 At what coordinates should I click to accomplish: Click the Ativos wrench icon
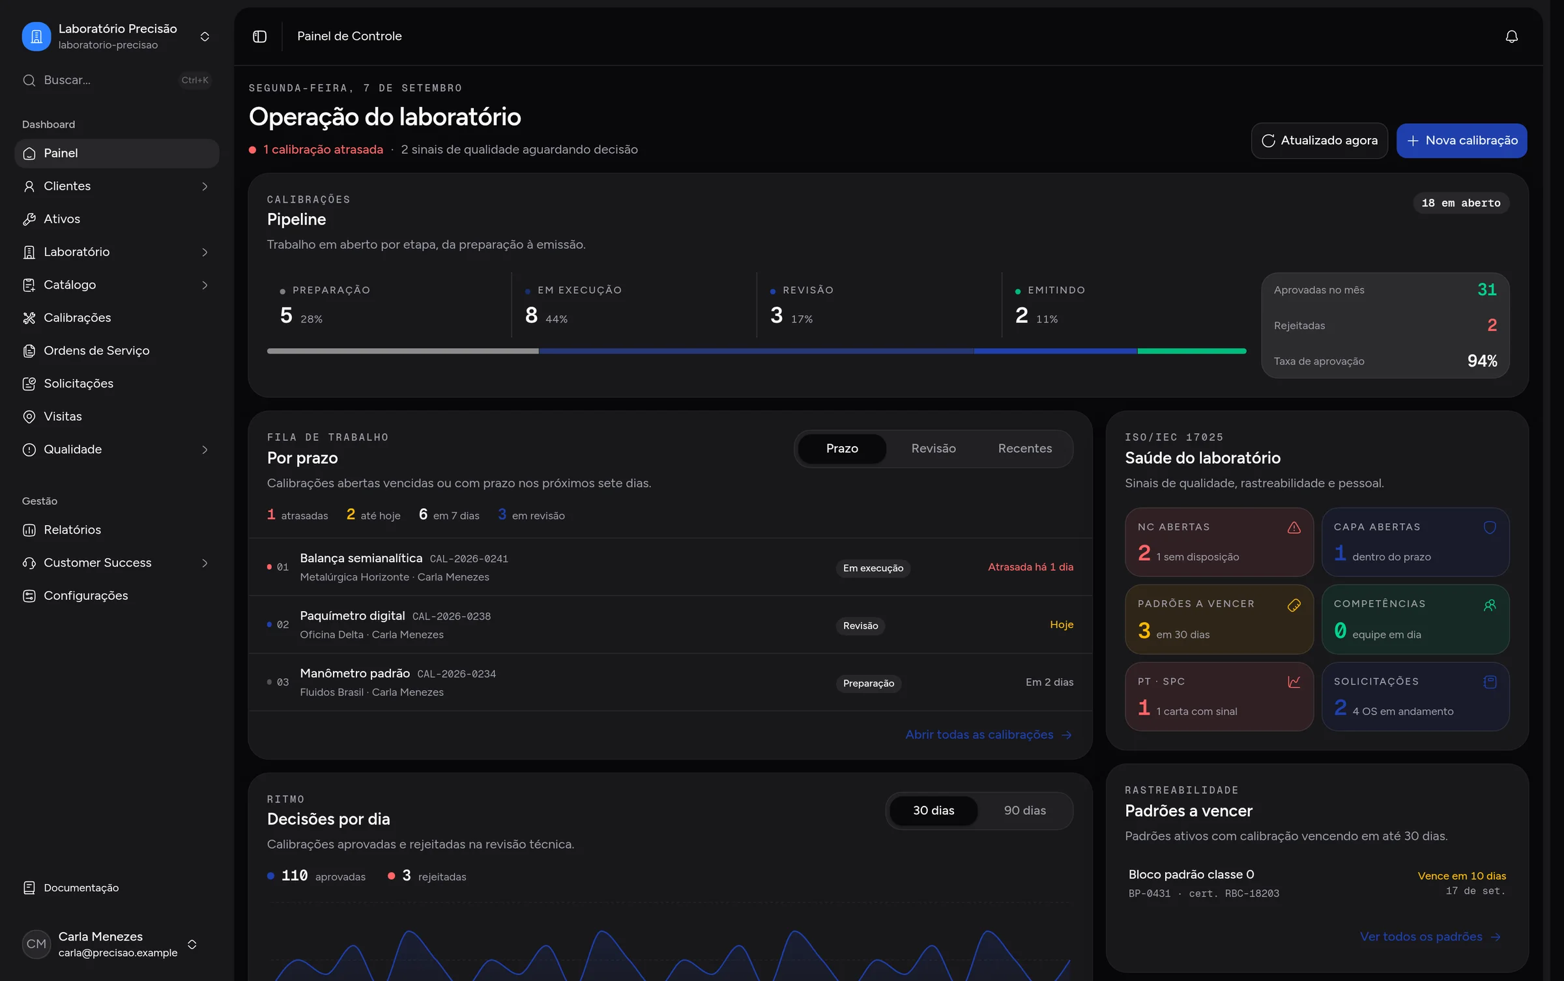tap(29, 220)
